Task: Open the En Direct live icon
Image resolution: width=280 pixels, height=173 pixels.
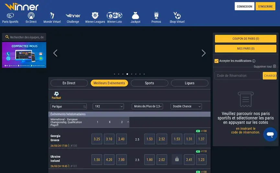Action: point(31,16)
